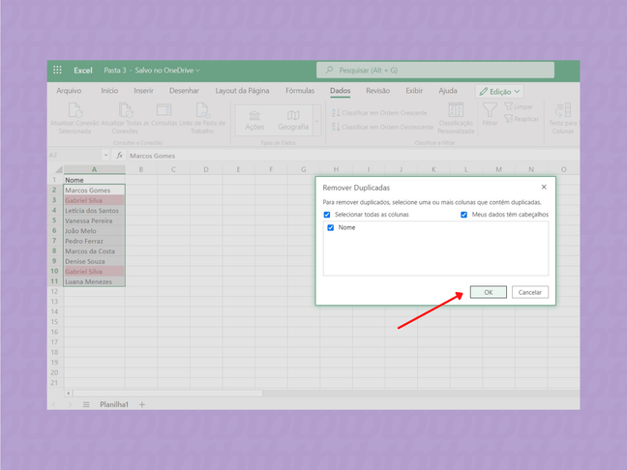Select the Dados tab
Screen dimensions: 627x470
(340, 91)
